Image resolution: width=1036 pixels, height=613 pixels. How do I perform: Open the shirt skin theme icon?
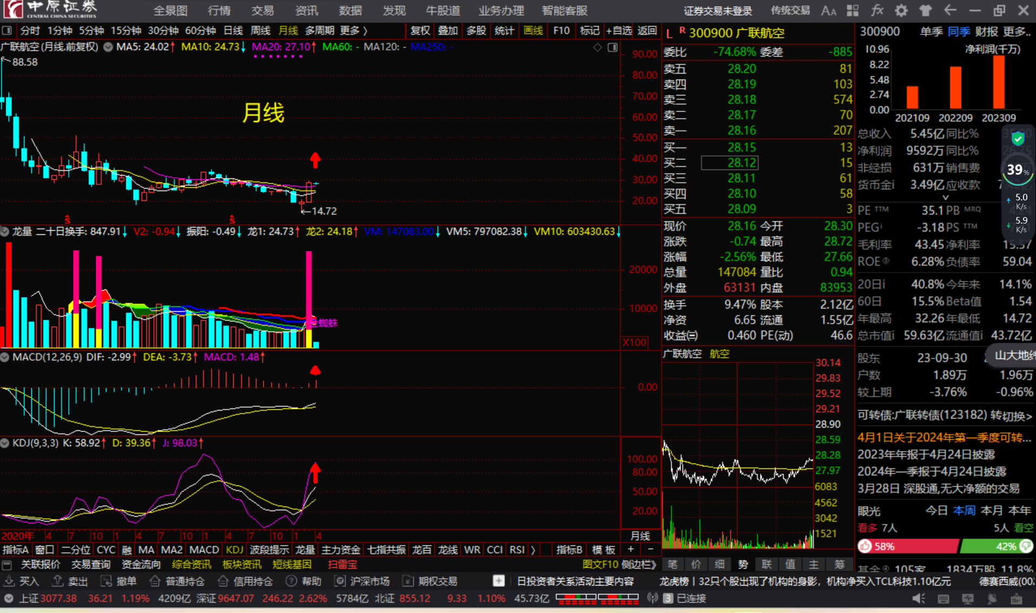click(926, 10)
